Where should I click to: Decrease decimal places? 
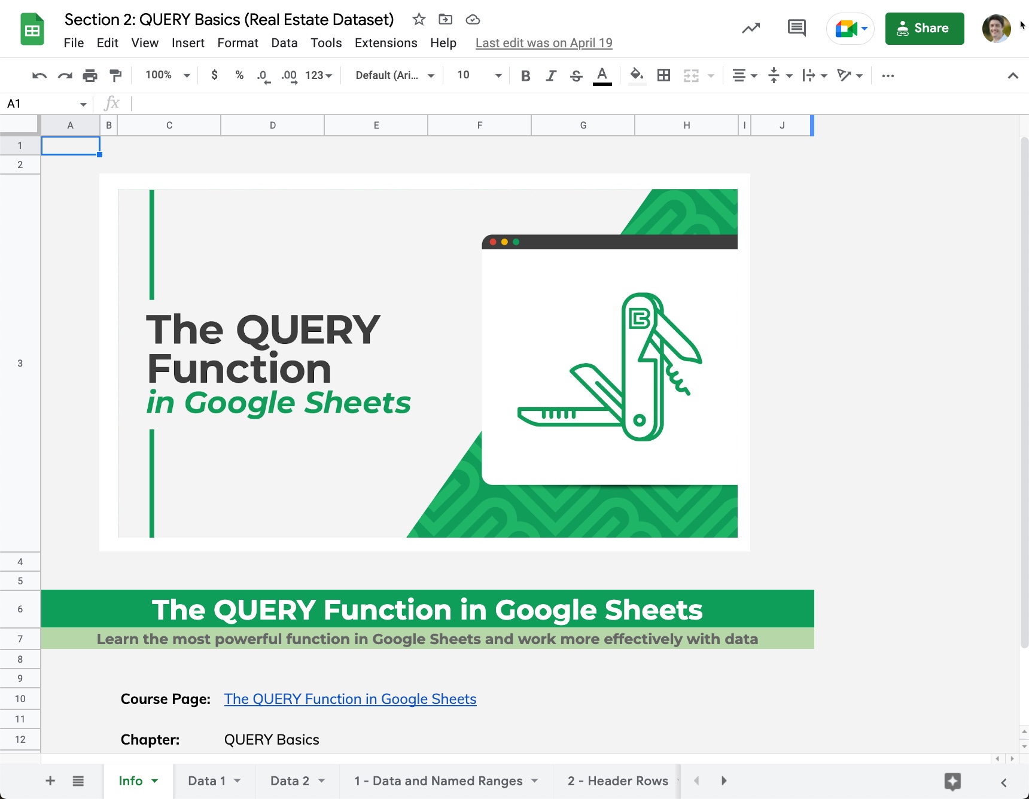[263, 75]
